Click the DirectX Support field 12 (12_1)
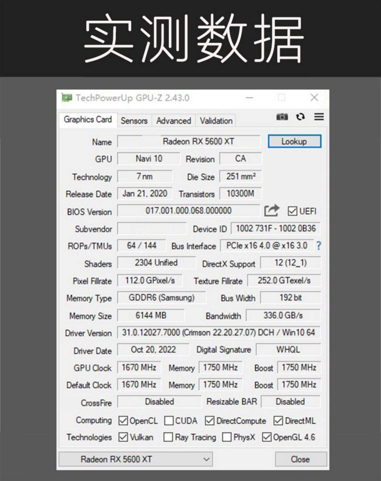The width and height of the screenshot is (381, 481). tap(291, 263)
